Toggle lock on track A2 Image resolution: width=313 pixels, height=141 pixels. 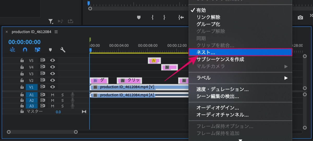(22, 100)
